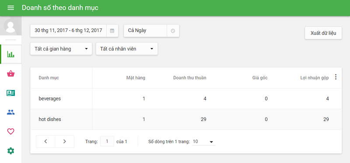Click the Xuất dữ liệu export button
The width and height of the screenshot is (350, 163).
(323, 33)
